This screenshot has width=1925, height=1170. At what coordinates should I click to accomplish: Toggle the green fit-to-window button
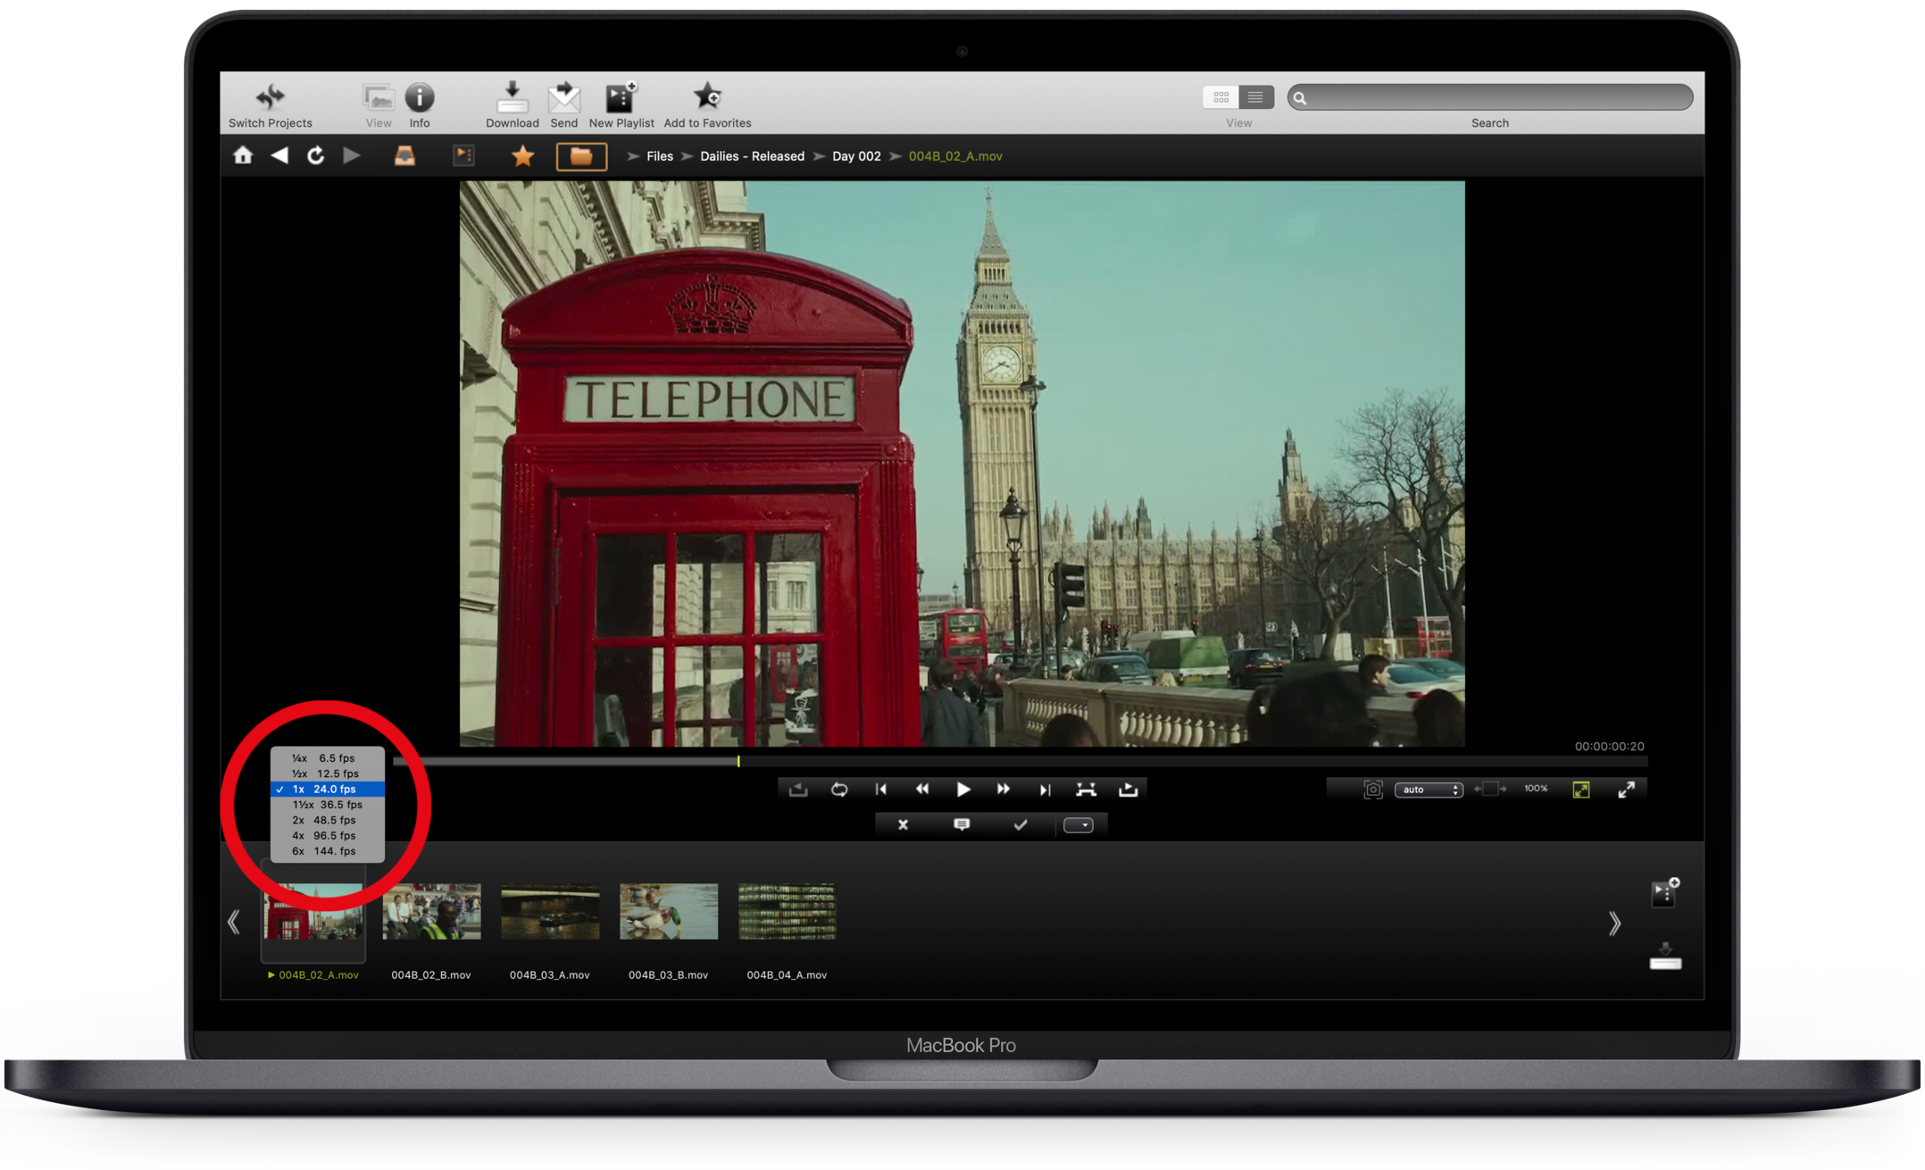1580,790
